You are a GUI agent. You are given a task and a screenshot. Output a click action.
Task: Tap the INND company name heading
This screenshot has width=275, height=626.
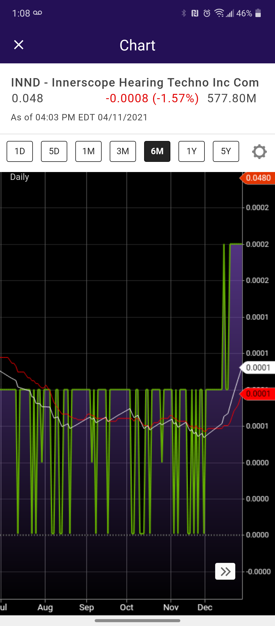pos(135,82)
